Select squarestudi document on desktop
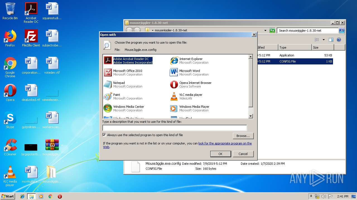The width and height of the screenshot is (357, 200). point(52,11)
